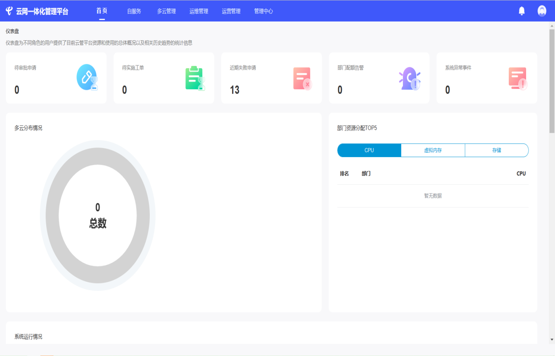Click the 待审批申请 pencil hourglass icon

pyautogui.click(x=87, y=77)
